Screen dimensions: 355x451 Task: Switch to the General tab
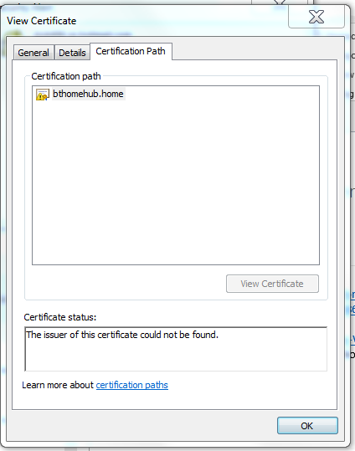click(x=33, y=53)
